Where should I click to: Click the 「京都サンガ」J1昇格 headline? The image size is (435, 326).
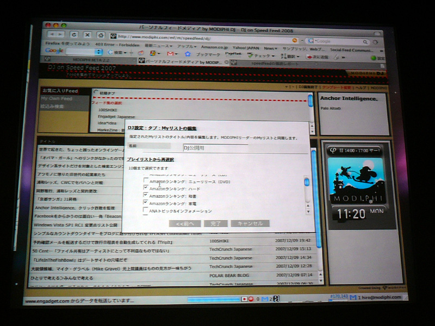[57, 199]
